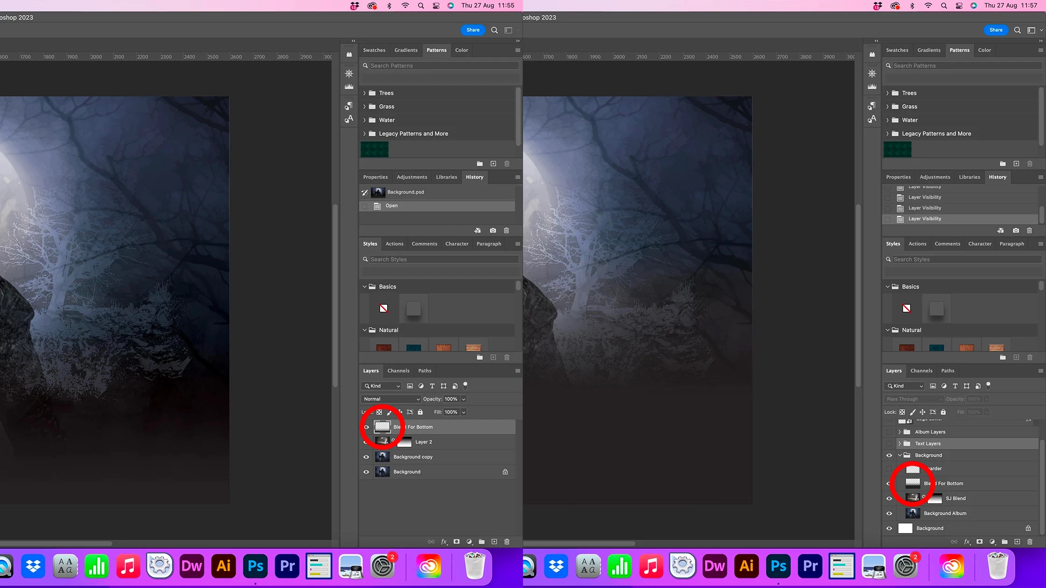Click lock all icon left of active Fill 100%
The height and width of the screenshot is (588, 1046).
point(420,412)
